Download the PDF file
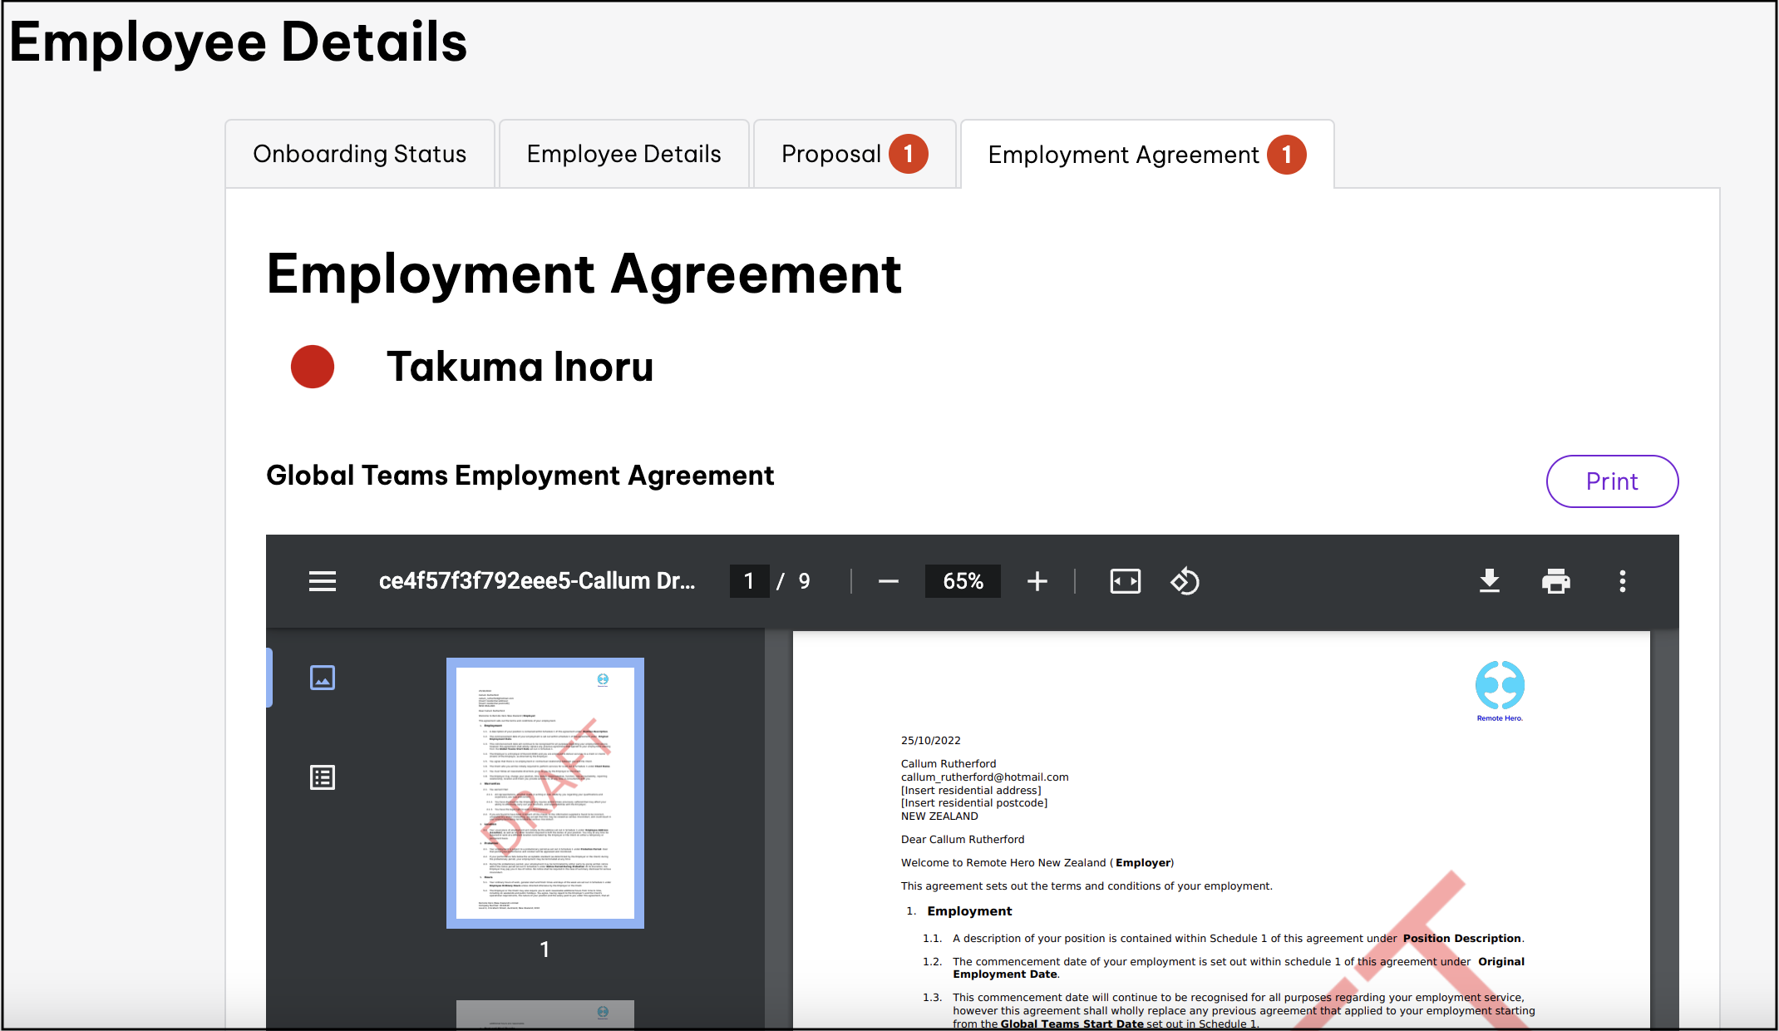The height and width of the screenshot is (1031, 1779). pyautogui.click(x=1489, y=581)
